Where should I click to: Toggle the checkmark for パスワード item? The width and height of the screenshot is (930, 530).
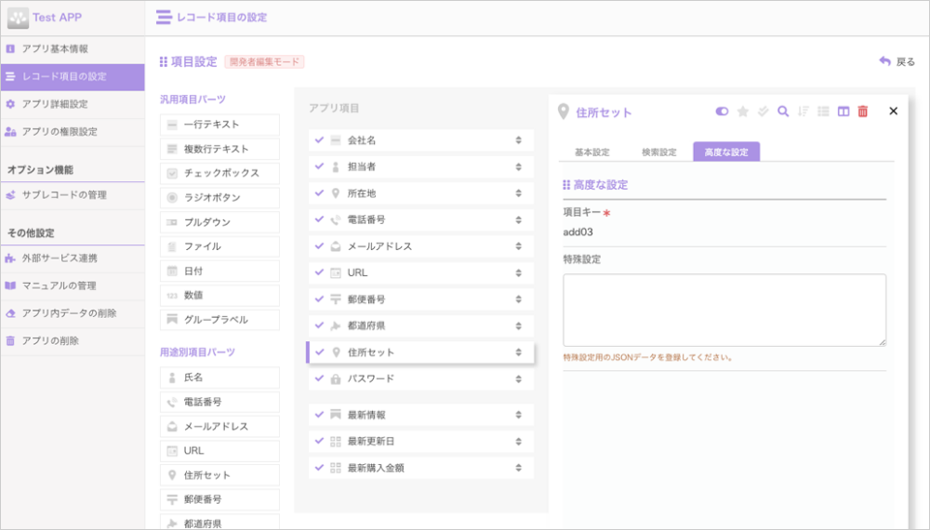point(319,378)
